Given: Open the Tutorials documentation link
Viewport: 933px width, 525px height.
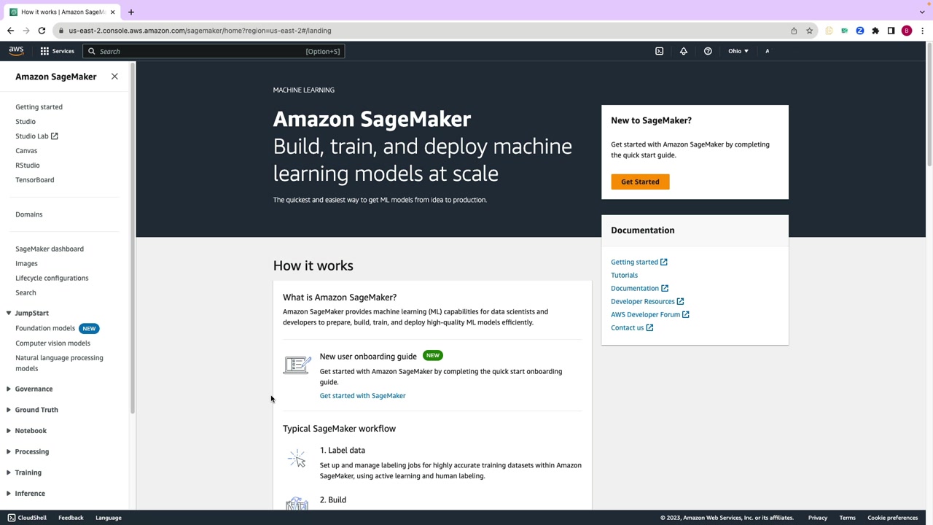Looking at the screenshot, I should (624, 275).
